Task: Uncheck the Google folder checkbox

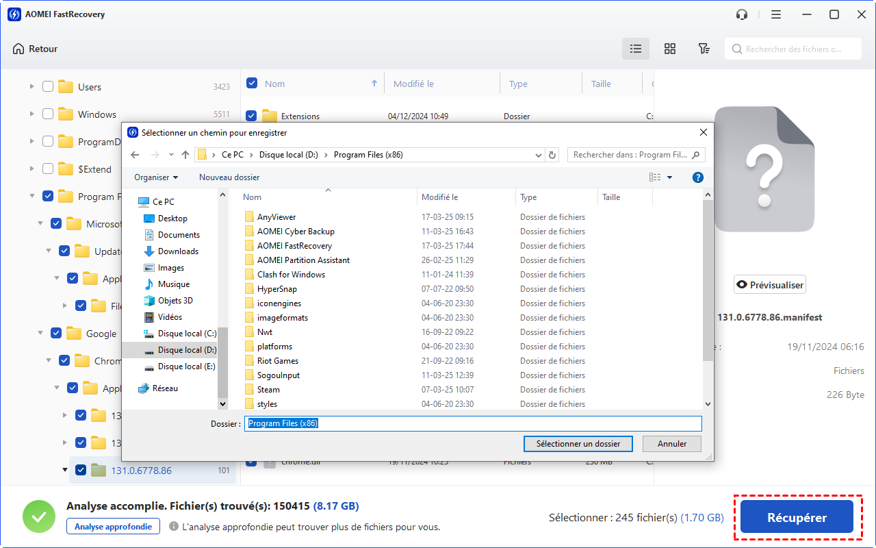Action: [x=56, y=334]
